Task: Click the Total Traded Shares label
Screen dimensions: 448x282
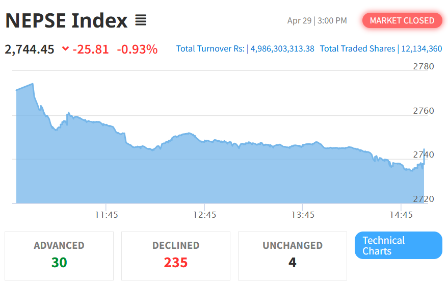Action: pos(357,49)
